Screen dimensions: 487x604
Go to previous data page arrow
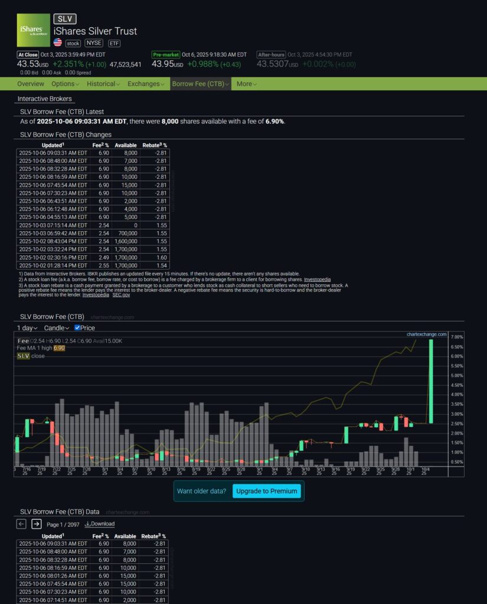click(21, 524)
